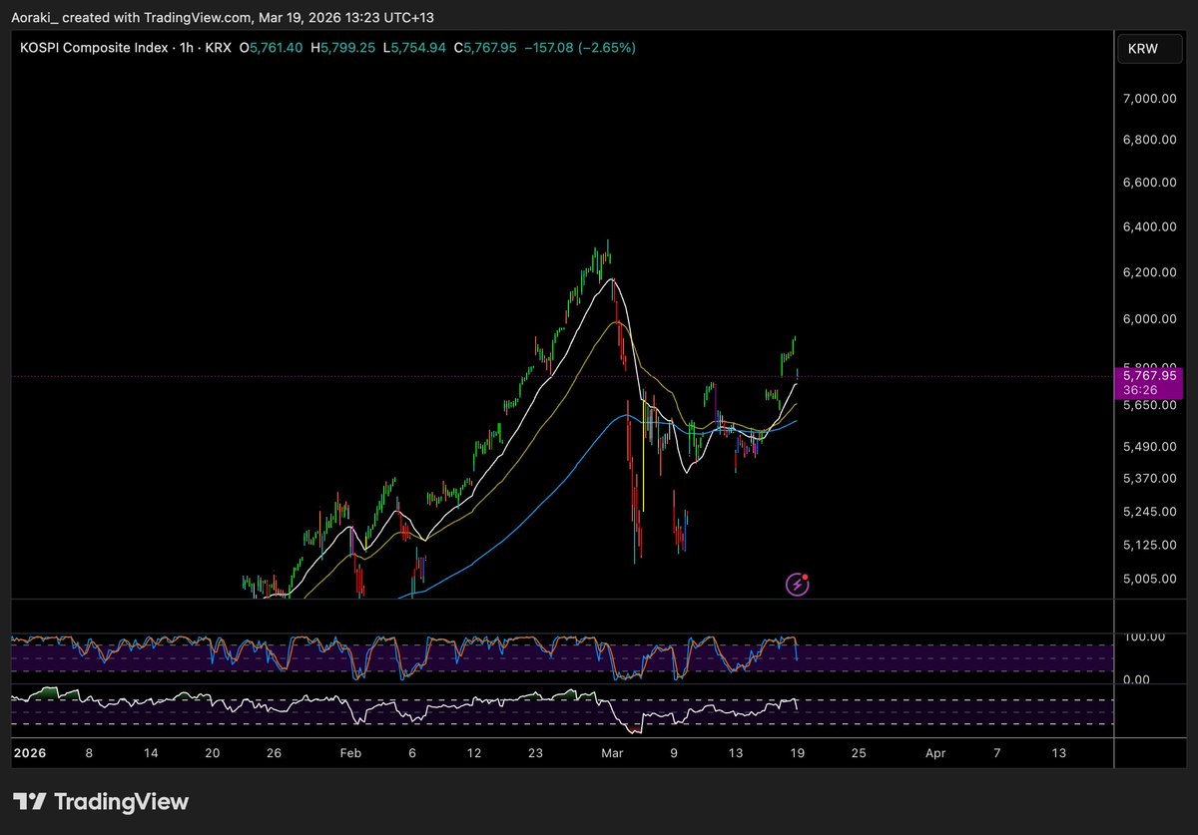Screen dimensions: 1198x835
Task: Click the KRW currency selector
Action: pos(1148,47)
